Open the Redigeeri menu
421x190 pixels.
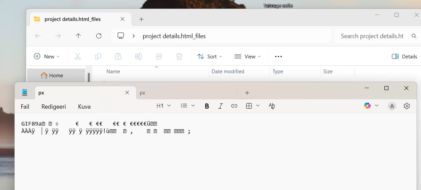pos(54,107)
